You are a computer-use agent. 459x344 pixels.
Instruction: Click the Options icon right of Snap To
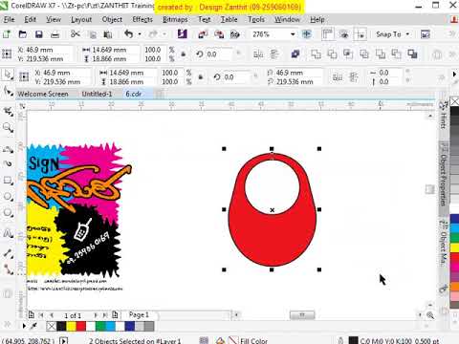click(426, 34)
